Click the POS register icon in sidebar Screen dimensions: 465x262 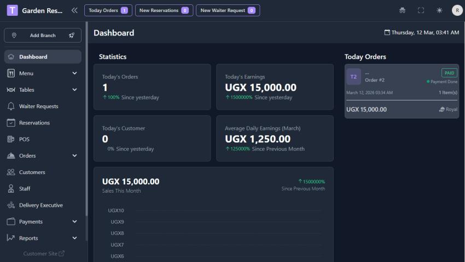tap(11, 139)
